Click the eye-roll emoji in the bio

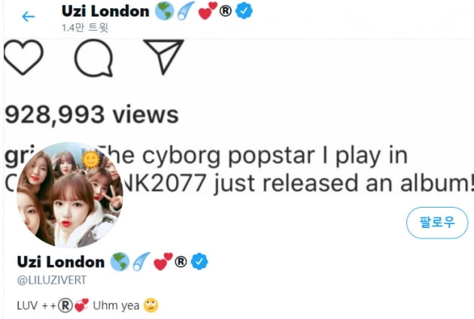[150, 305]
